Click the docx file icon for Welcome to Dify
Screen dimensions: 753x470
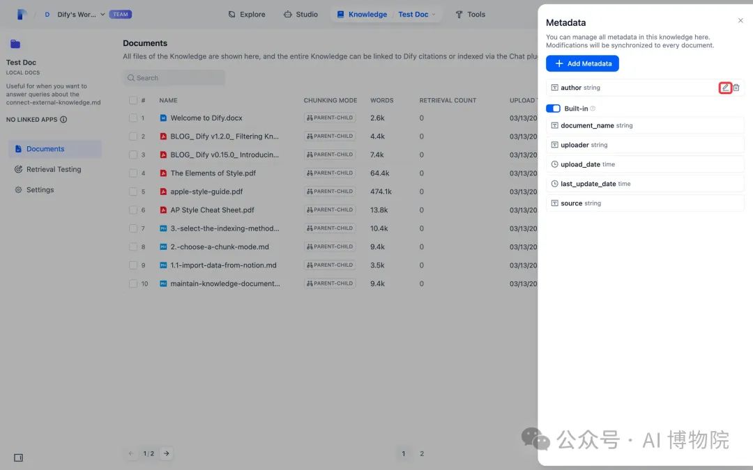click(x=163, y=118)
